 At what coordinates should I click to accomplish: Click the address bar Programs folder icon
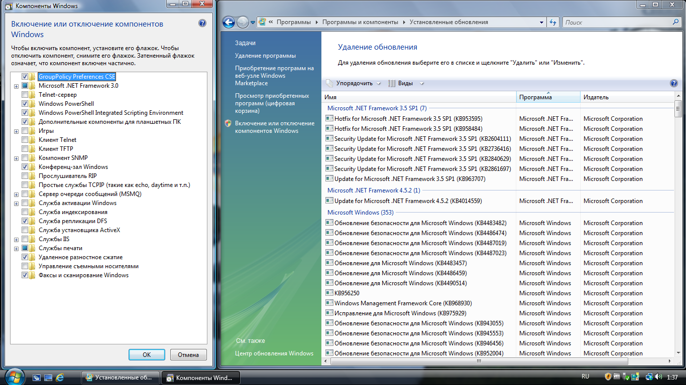[x=262, y=22]
